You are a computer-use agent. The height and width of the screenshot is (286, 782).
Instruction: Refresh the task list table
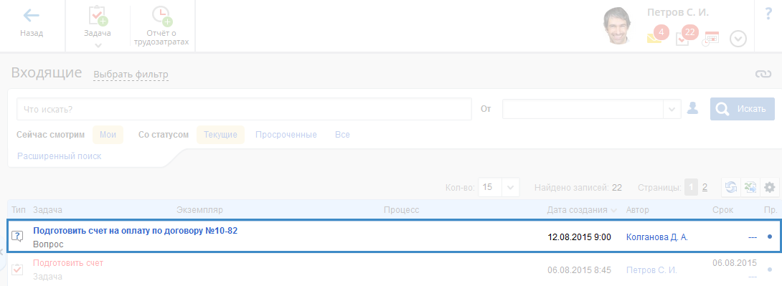pos(731,187)
